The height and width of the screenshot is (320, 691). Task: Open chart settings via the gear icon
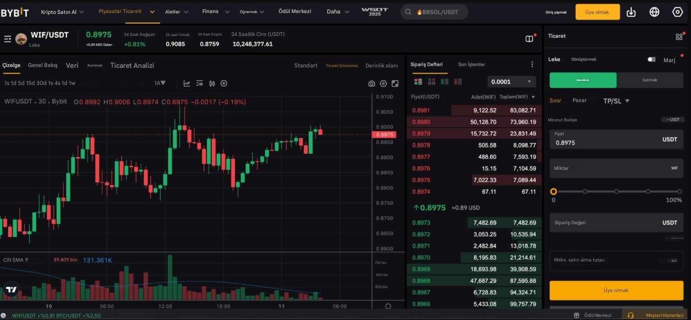pyautogui.click(x=383, y=83)
